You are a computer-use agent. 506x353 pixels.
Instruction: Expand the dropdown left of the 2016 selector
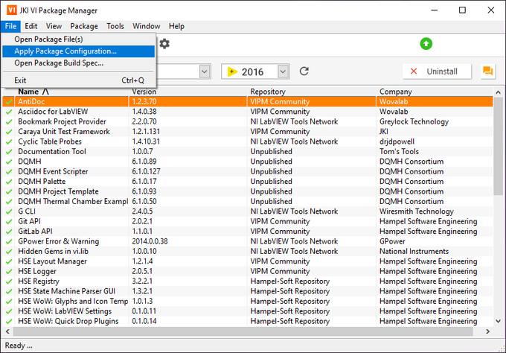click(x=205, y=71)
